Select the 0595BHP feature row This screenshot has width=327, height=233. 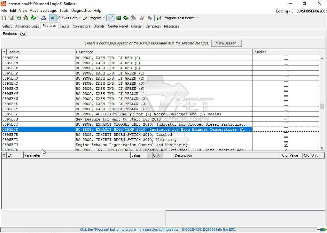pos(160,68)
